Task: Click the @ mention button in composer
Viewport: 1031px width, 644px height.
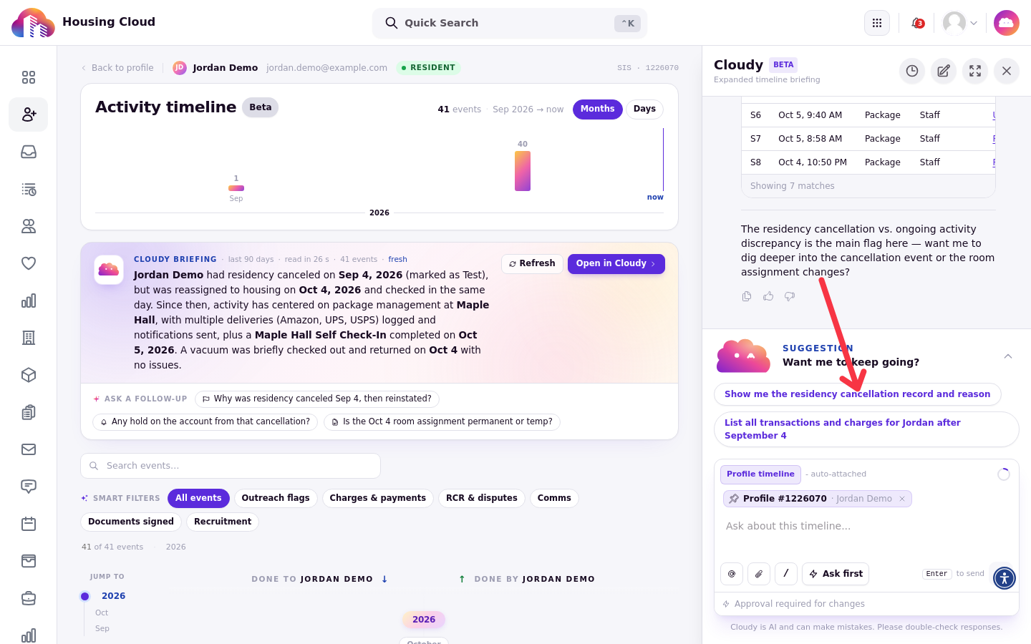Action: coord(732,574)
